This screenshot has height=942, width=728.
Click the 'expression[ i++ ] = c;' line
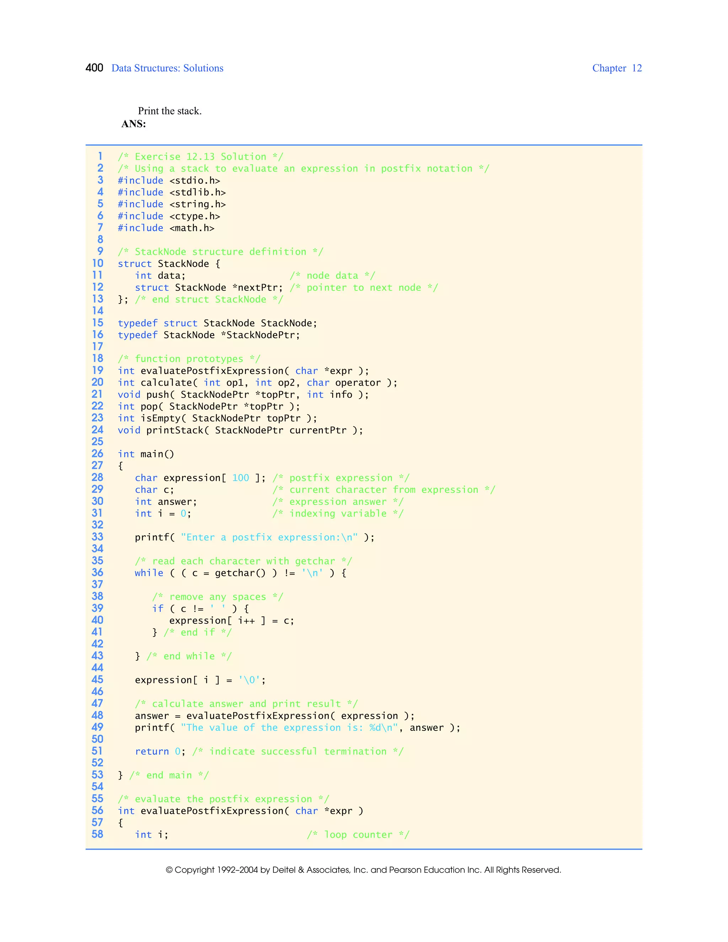tap(232, 621)
